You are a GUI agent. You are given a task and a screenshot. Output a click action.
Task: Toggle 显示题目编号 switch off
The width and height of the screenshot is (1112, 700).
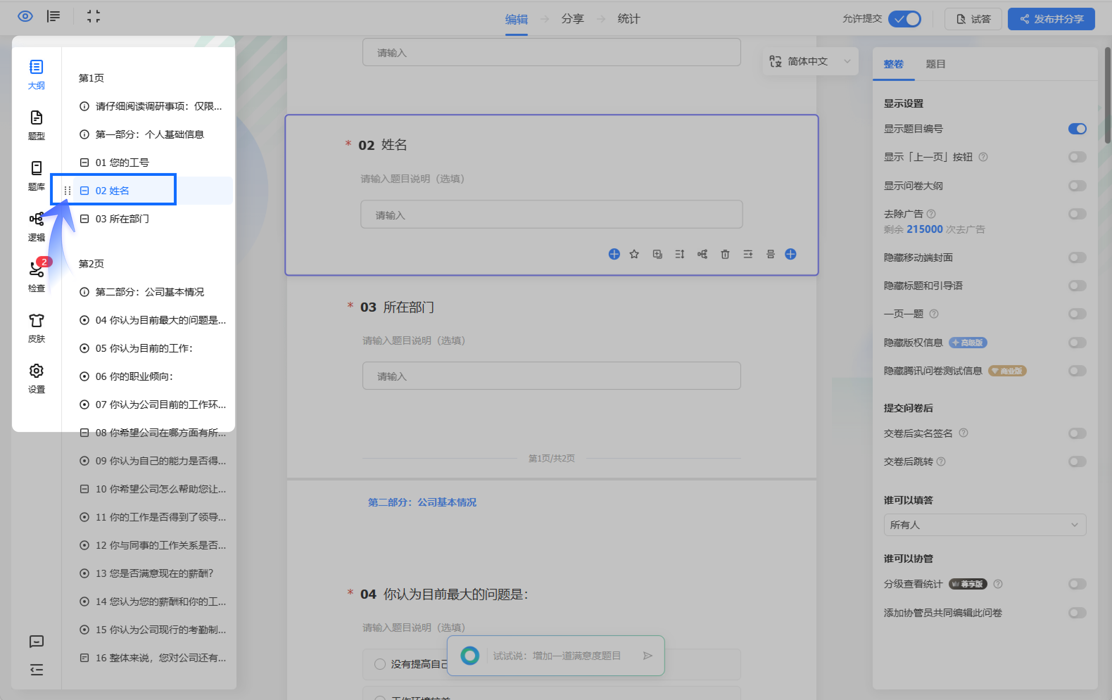point(1077,129)
